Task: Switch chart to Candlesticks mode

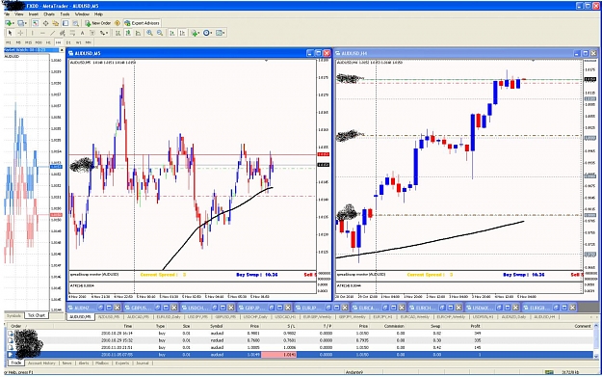Action: 128,33
